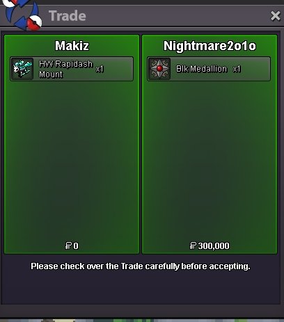
Task: Click the Makiz player name
Action: pyautogui.click(x=72, y=46)
